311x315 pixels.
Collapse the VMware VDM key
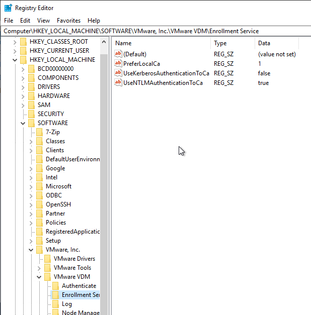39,277
